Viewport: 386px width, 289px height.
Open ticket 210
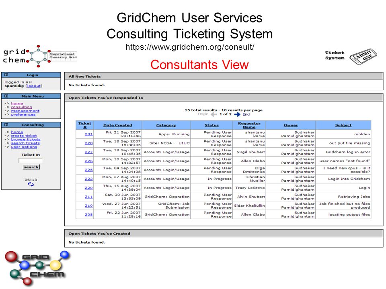coord(88,206)
